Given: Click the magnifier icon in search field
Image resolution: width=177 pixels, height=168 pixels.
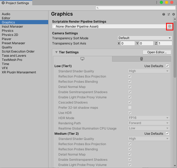Looking at the screenshot, I should [97, 8].
